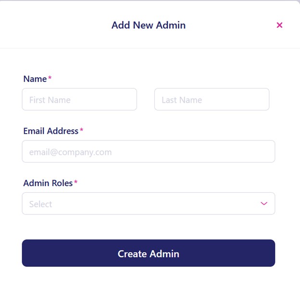Click the Last Name placeholder text

(x=182, y=100)
